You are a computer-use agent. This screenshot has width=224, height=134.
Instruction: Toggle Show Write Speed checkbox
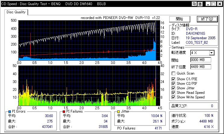pyautogui.click(x=173, y=97)
